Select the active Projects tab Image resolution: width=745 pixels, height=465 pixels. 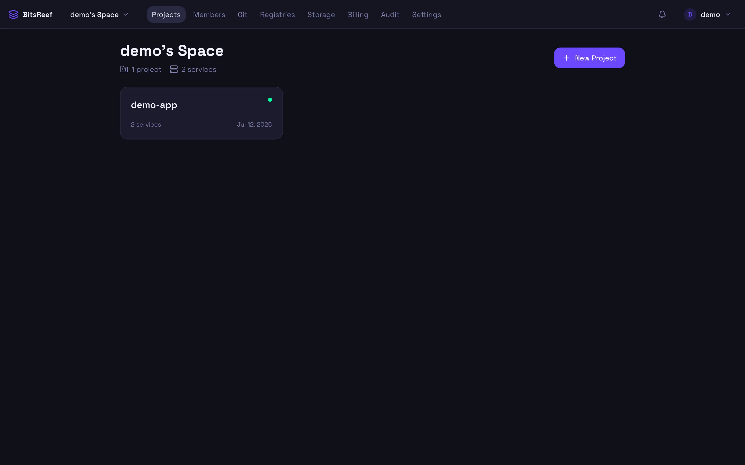pos(166,14)
